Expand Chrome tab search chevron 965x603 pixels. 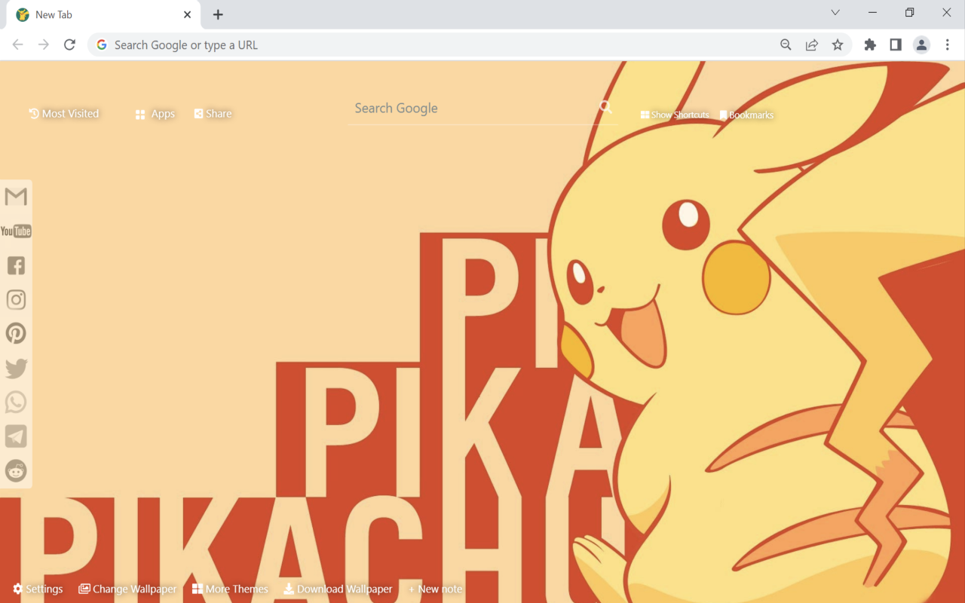[835, 12]
